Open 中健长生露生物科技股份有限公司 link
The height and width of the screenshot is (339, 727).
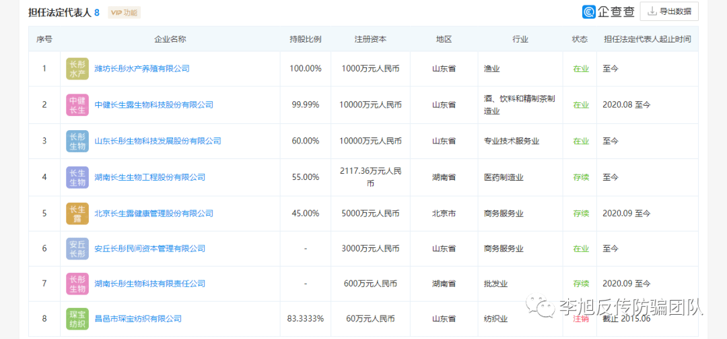(153, 105)
